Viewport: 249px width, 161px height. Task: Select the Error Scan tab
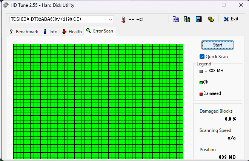coord(100,31)
